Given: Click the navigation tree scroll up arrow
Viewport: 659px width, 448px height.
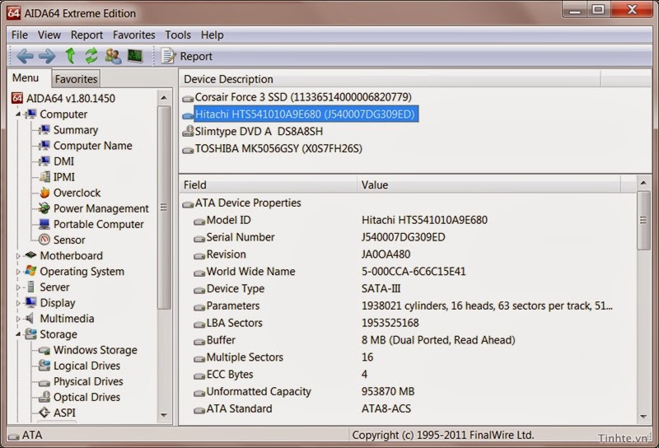Looking at the screenshot, I should click(x=164, y=98).
